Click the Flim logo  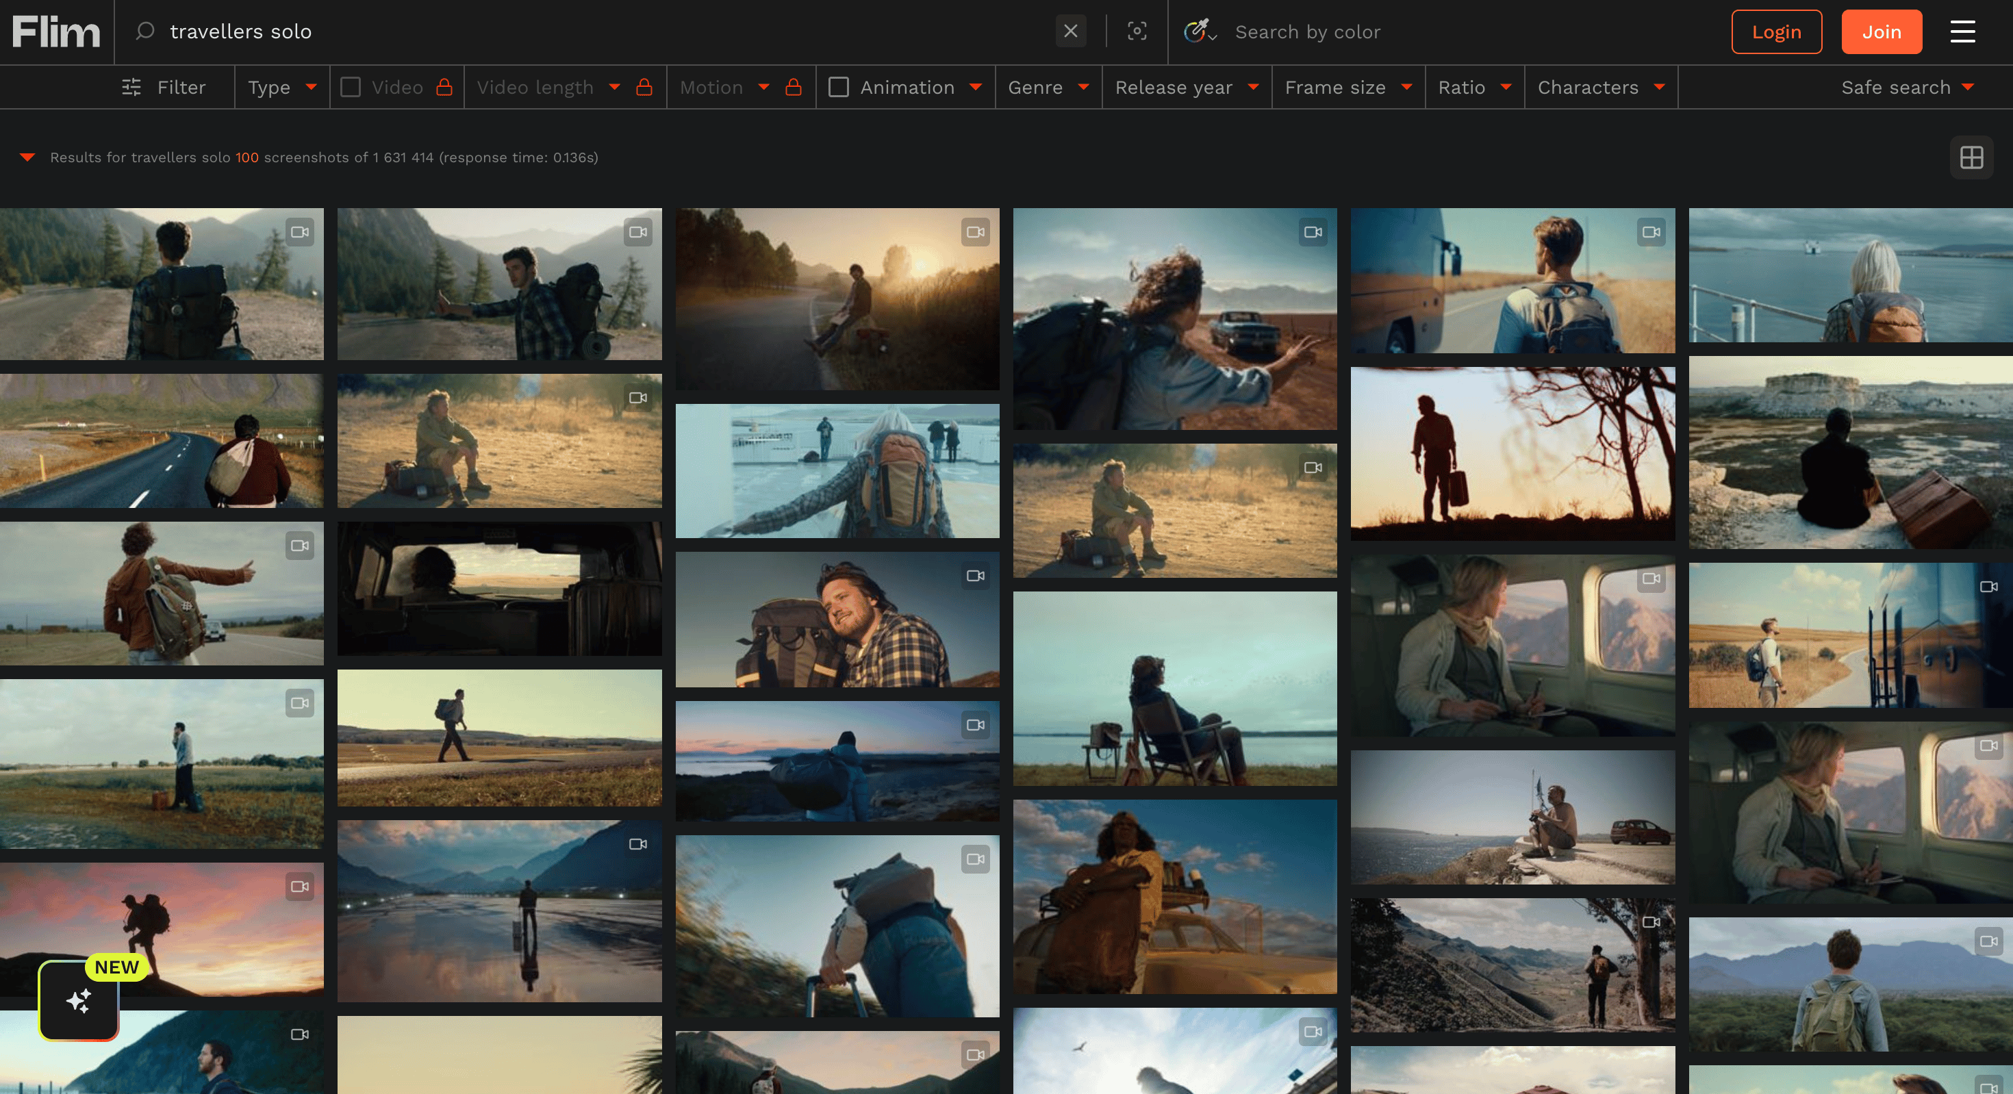click(56, 32)
